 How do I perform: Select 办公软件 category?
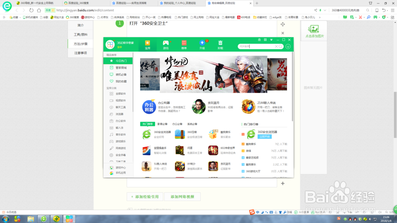(x=118, y=121)
